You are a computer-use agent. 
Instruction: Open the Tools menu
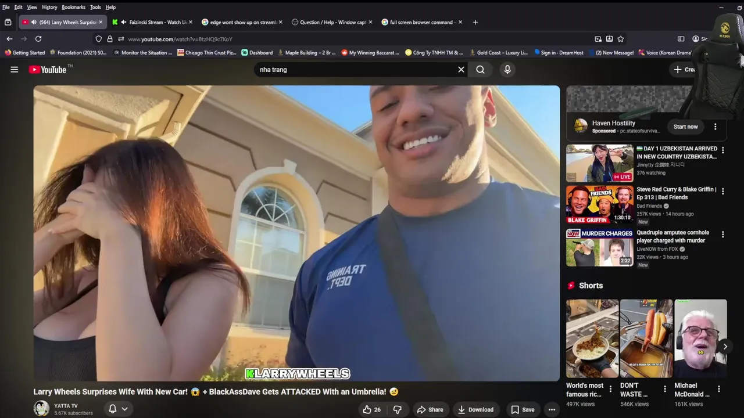(95, 7)
